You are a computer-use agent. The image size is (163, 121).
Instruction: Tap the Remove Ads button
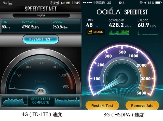[142, 105]
